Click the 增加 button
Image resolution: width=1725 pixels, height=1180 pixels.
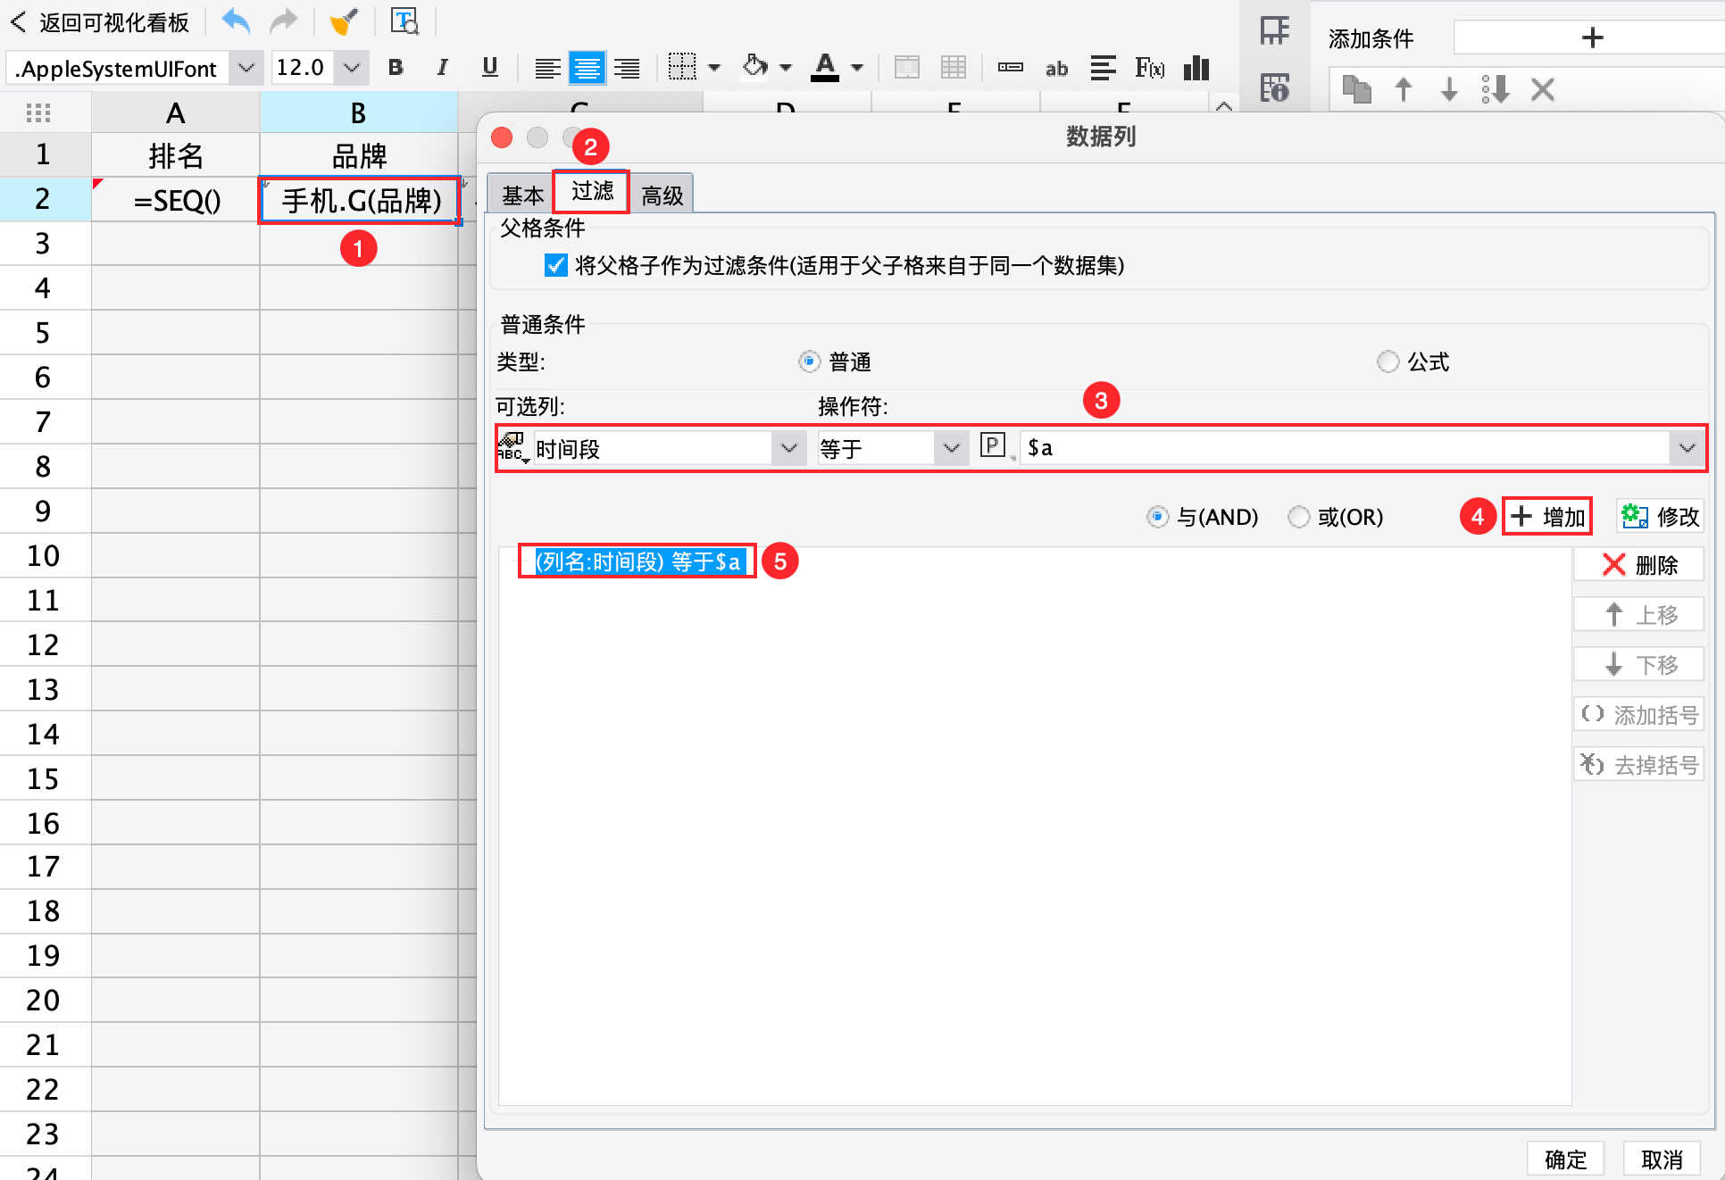(1547, 517)
